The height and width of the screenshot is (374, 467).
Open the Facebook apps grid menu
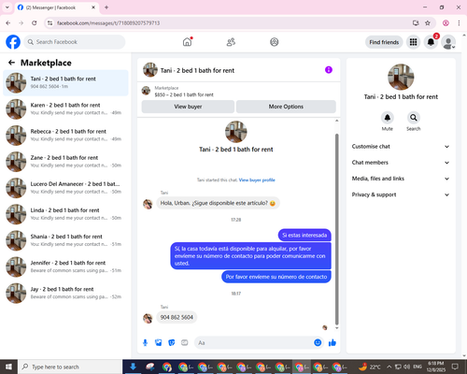click(x=413, y=42)
